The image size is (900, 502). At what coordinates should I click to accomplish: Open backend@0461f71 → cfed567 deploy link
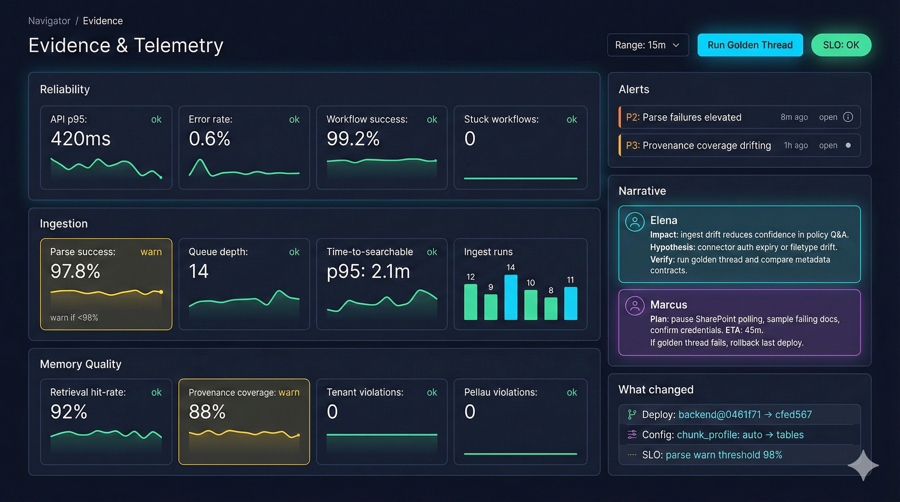click(x=745, y=414)
